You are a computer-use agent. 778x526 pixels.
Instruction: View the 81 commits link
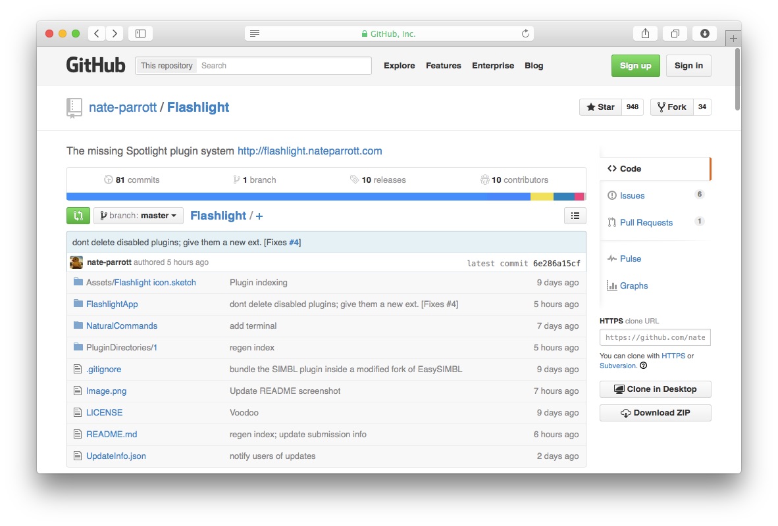(x=132, y=179)
